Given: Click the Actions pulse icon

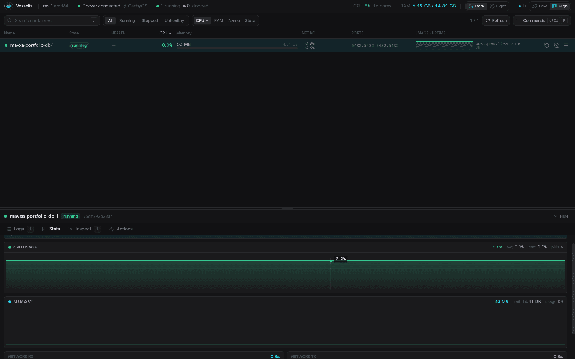Looking at the screenshot, I should (112, 229).
